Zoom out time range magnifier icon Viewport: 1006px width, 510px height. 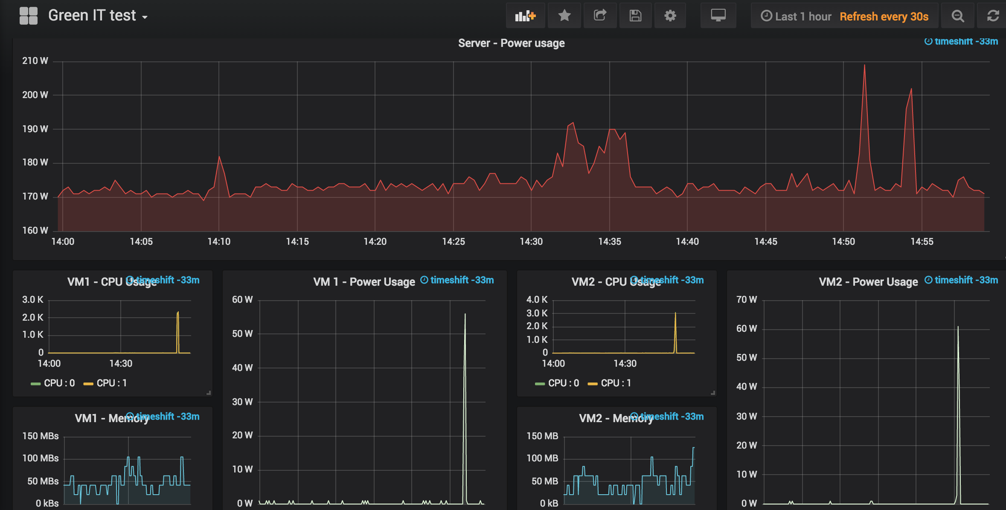957,16
